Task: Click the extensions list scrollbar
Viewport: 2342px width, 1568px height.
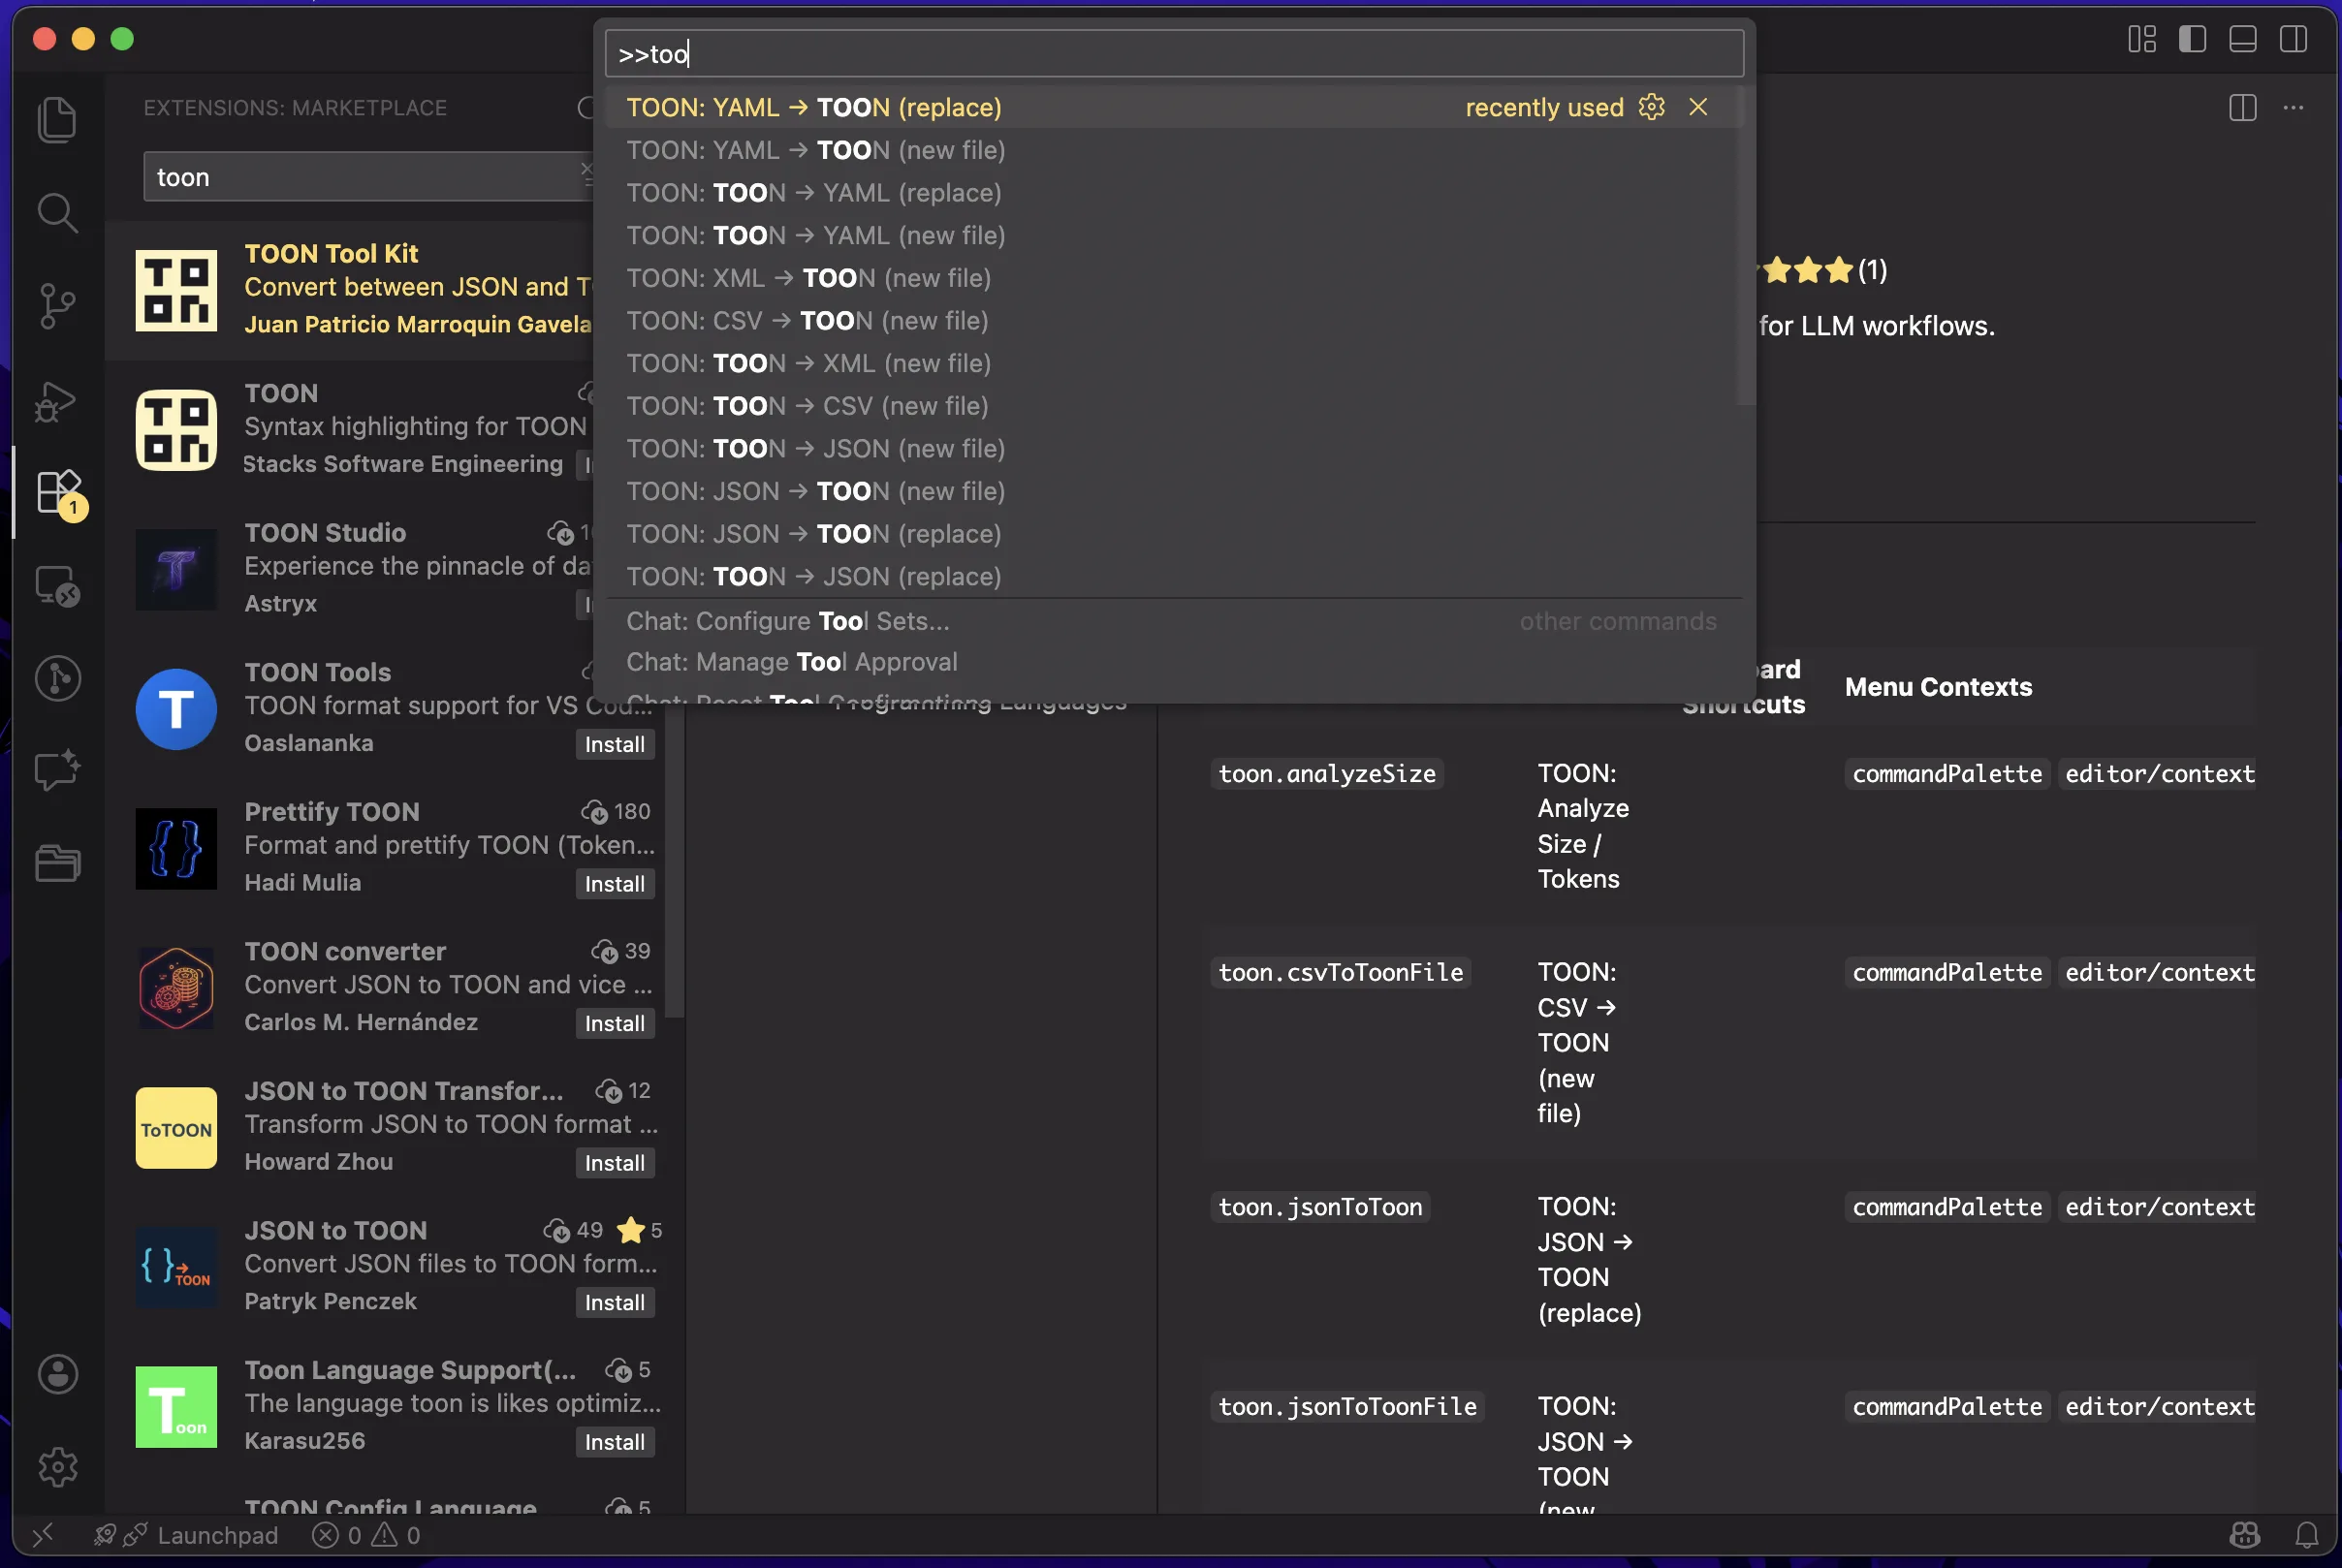Action: 675,860
